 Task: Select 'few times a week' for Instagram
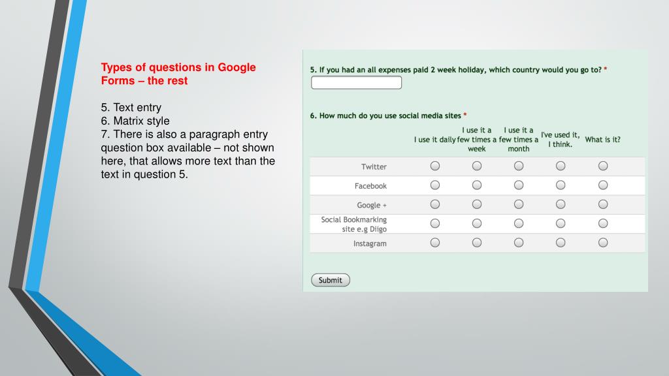coord(476,243)
